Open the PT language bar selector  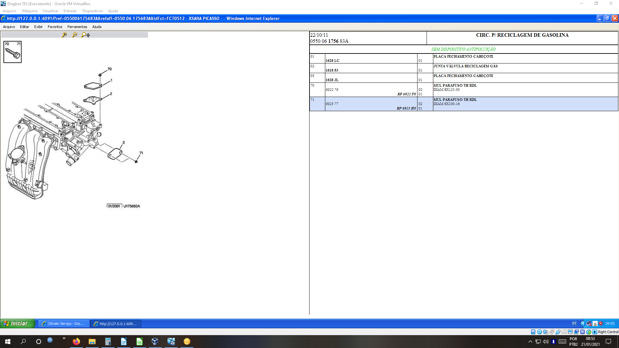[x=574, y=324]
